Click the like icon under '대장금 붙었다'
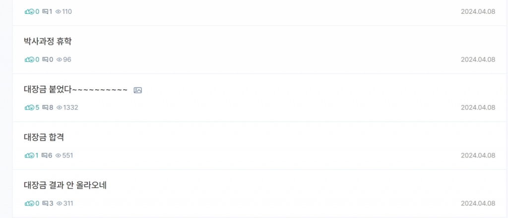Viewport: 508px width, 218px height. pos(29,108)
